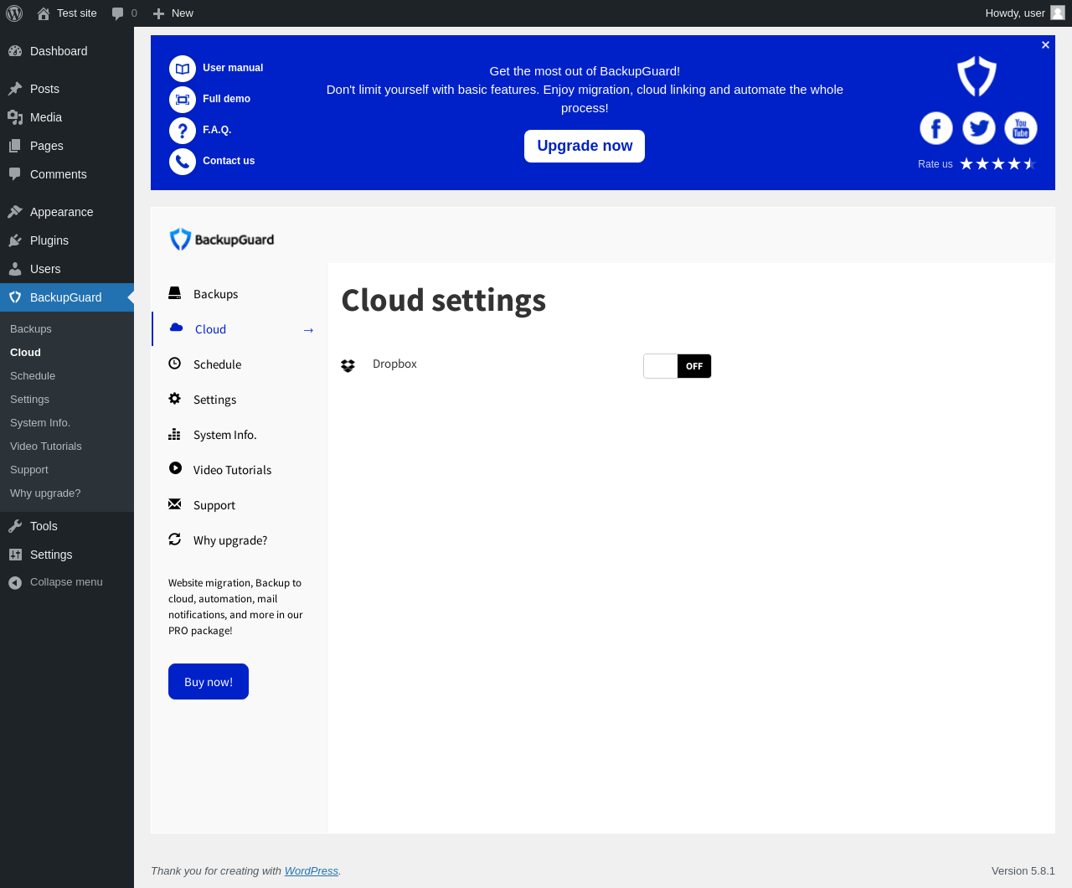Switch to the Support tab
1072x888 pixels.
[240, 505]
